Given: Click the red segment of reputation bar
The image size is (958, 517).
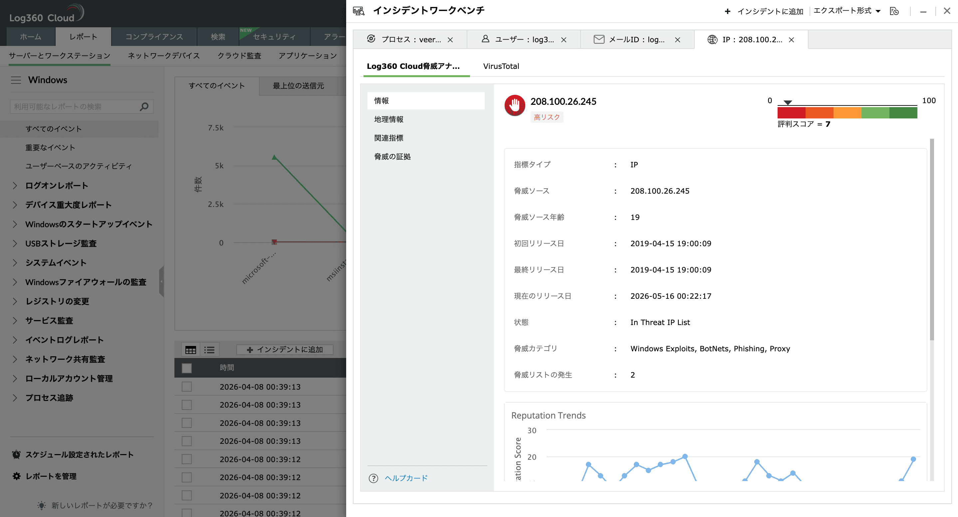Looking at the screenshot, I should [x=791, y=113].
